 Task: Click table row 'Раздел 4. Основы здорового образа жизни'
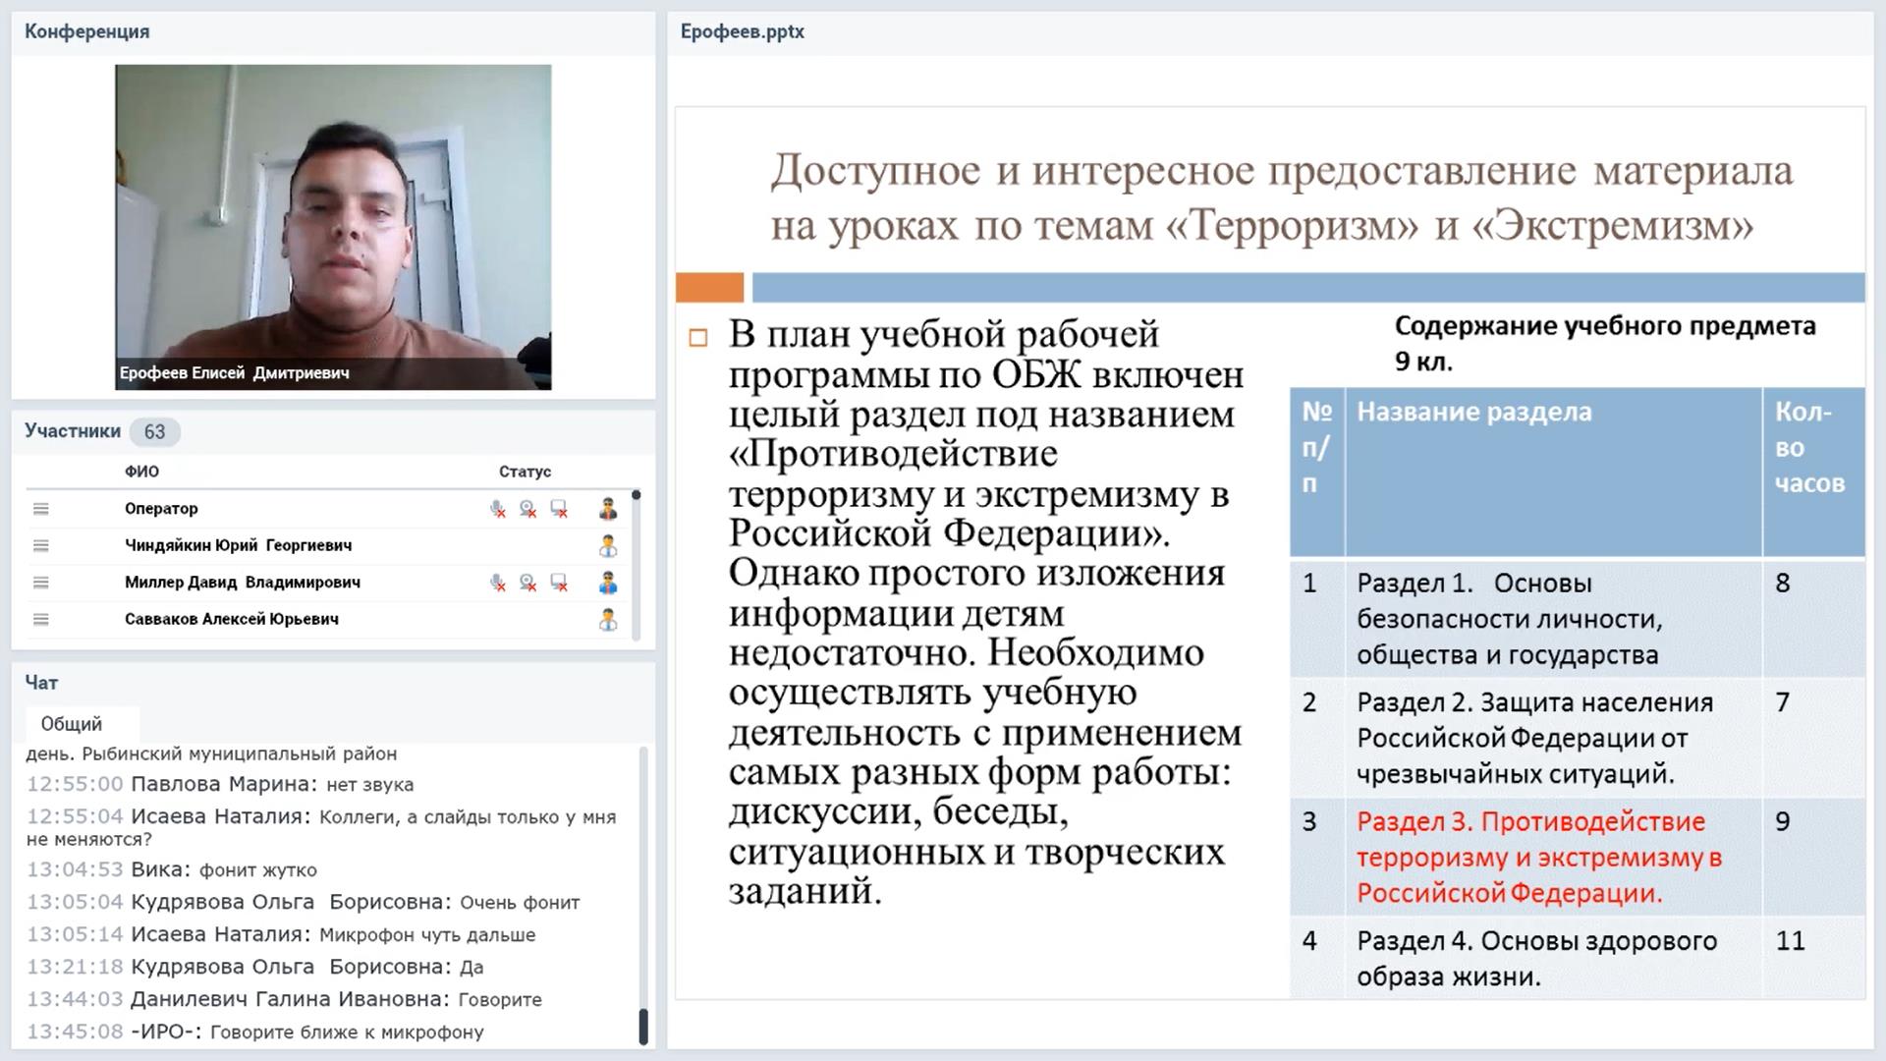click(x=1578, y=959)
